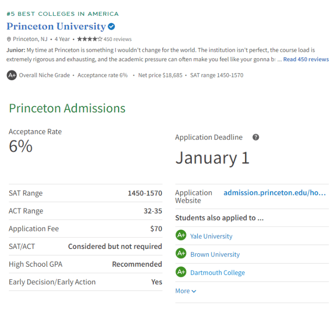Click the Princeton, NJ location text
332x311 pixels.
(x=30, y=39)
